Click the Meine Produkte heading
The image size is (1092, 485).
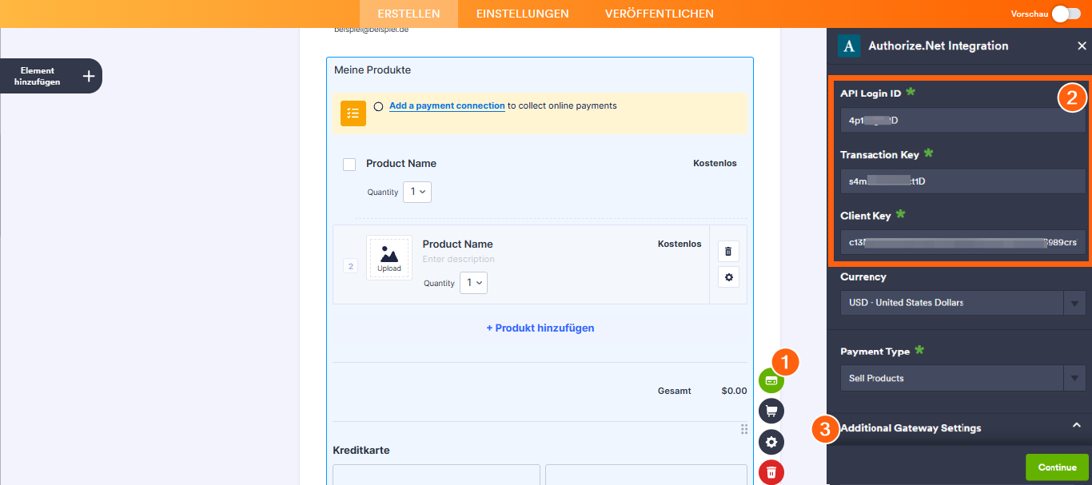373,70
